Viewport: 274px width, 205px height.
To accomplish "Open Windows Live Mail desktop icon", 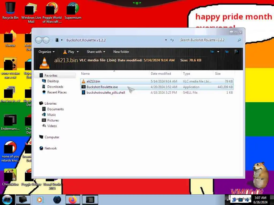I will point(31,12).
